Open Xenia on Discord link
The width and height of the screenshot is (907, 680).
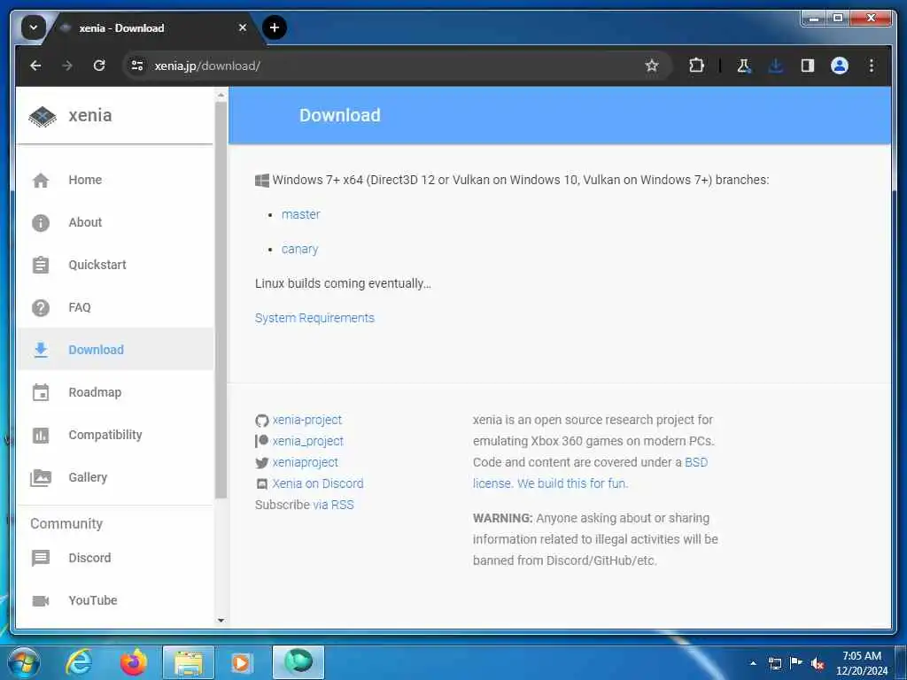coord(318,483)
